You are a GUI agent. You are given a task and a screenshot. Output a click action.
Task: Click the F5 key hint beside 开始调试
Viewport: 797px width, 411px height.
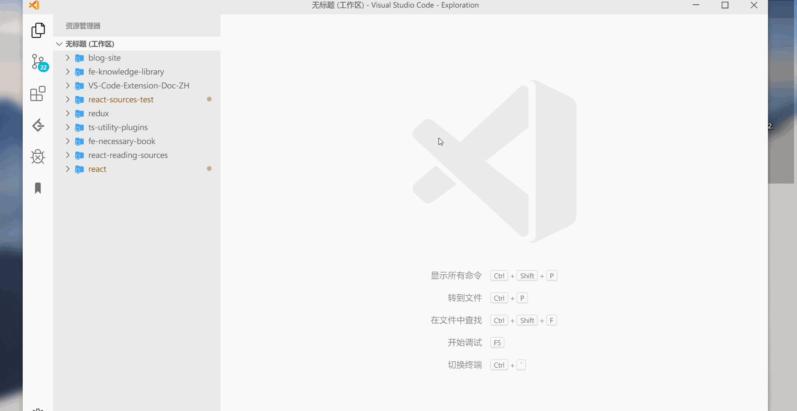[x=497, y=342]
